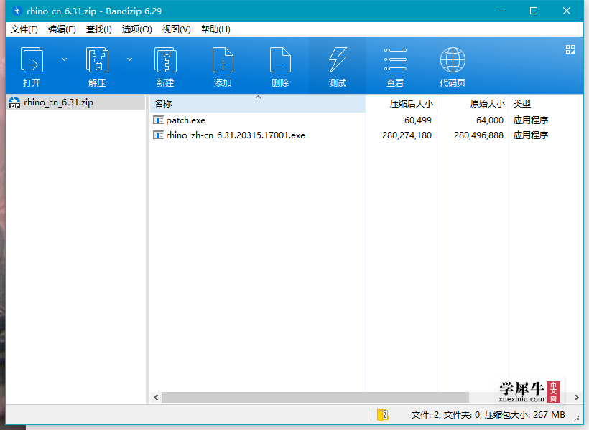
Task: Click the New archive (新建) icon
Action: [x=165, y=60]
